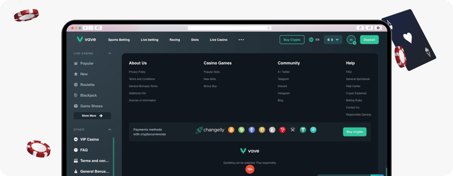Open the Help Center link
Viewport: 453px width, 176px height.
pyautogui.click(x=353, y=86)
